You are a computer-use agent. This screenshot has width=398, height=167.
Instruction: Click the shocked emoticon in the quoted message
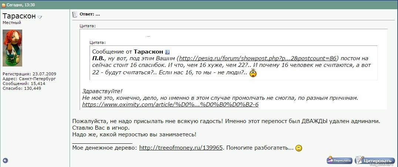[x=253, y=73]
